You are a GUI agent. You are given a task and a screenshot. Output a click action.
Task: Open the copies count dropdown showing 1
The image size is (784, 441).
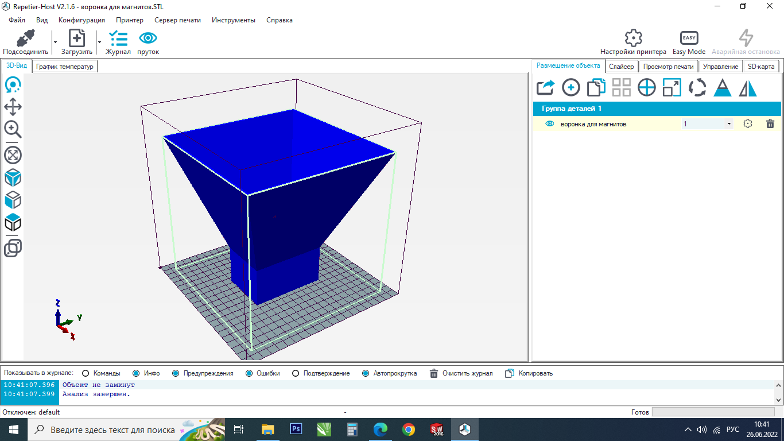coord(729,123)
